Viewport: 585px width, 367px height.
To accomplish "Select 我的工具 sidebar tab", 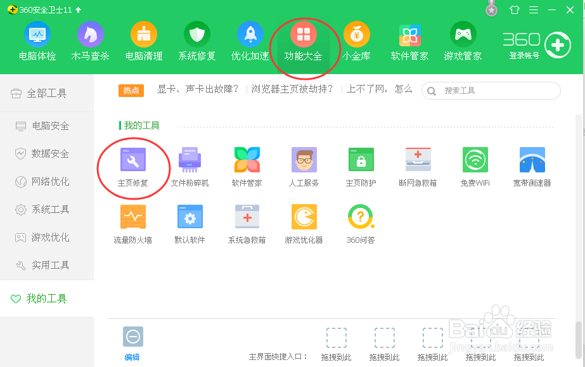I will pos(47,299).
